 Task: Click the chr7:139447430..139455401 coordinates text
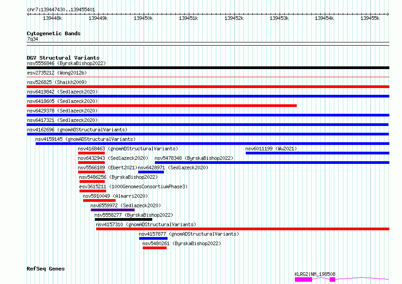pos(61,10)
